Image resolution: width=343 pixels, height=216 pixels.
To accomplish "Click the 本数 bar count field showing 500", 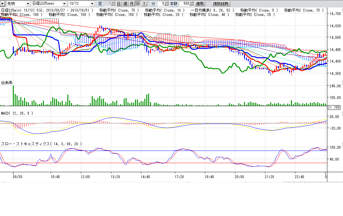I will [184, 4].
